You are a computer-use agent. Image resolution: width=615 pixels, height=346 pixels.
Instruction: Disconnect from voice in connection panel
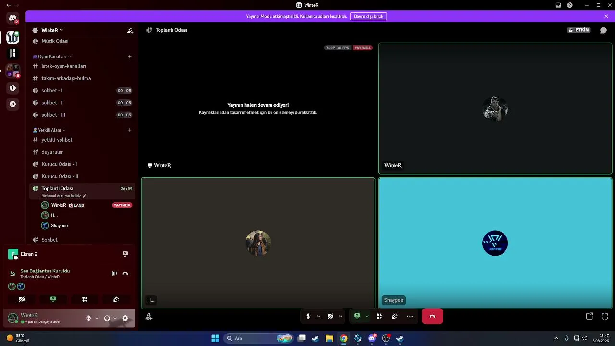click(125, 273)
